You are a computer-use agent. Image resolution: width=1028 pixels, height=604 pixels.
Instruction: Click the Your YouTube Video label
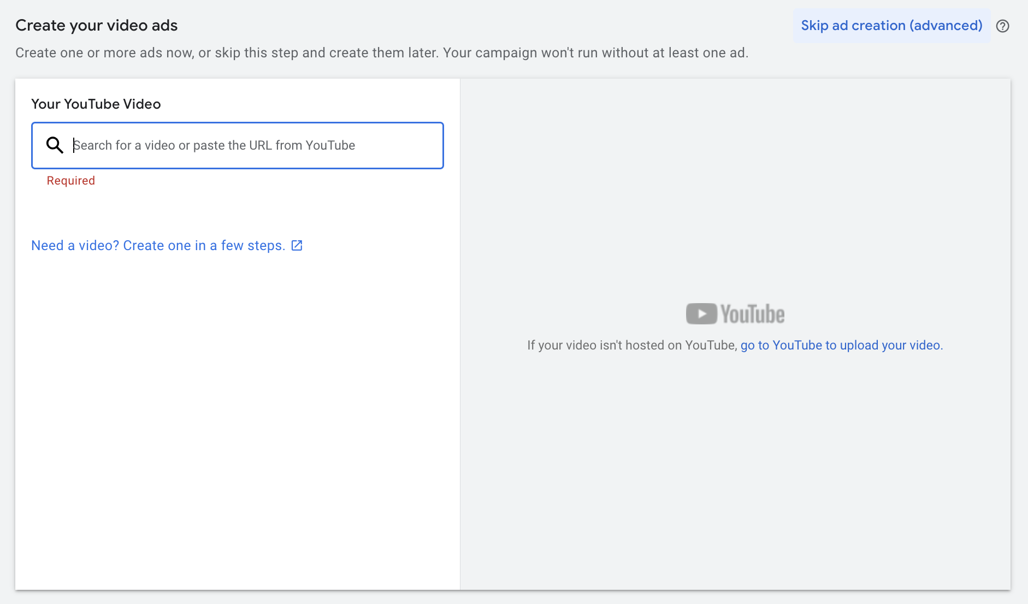(x=96, y=104)
